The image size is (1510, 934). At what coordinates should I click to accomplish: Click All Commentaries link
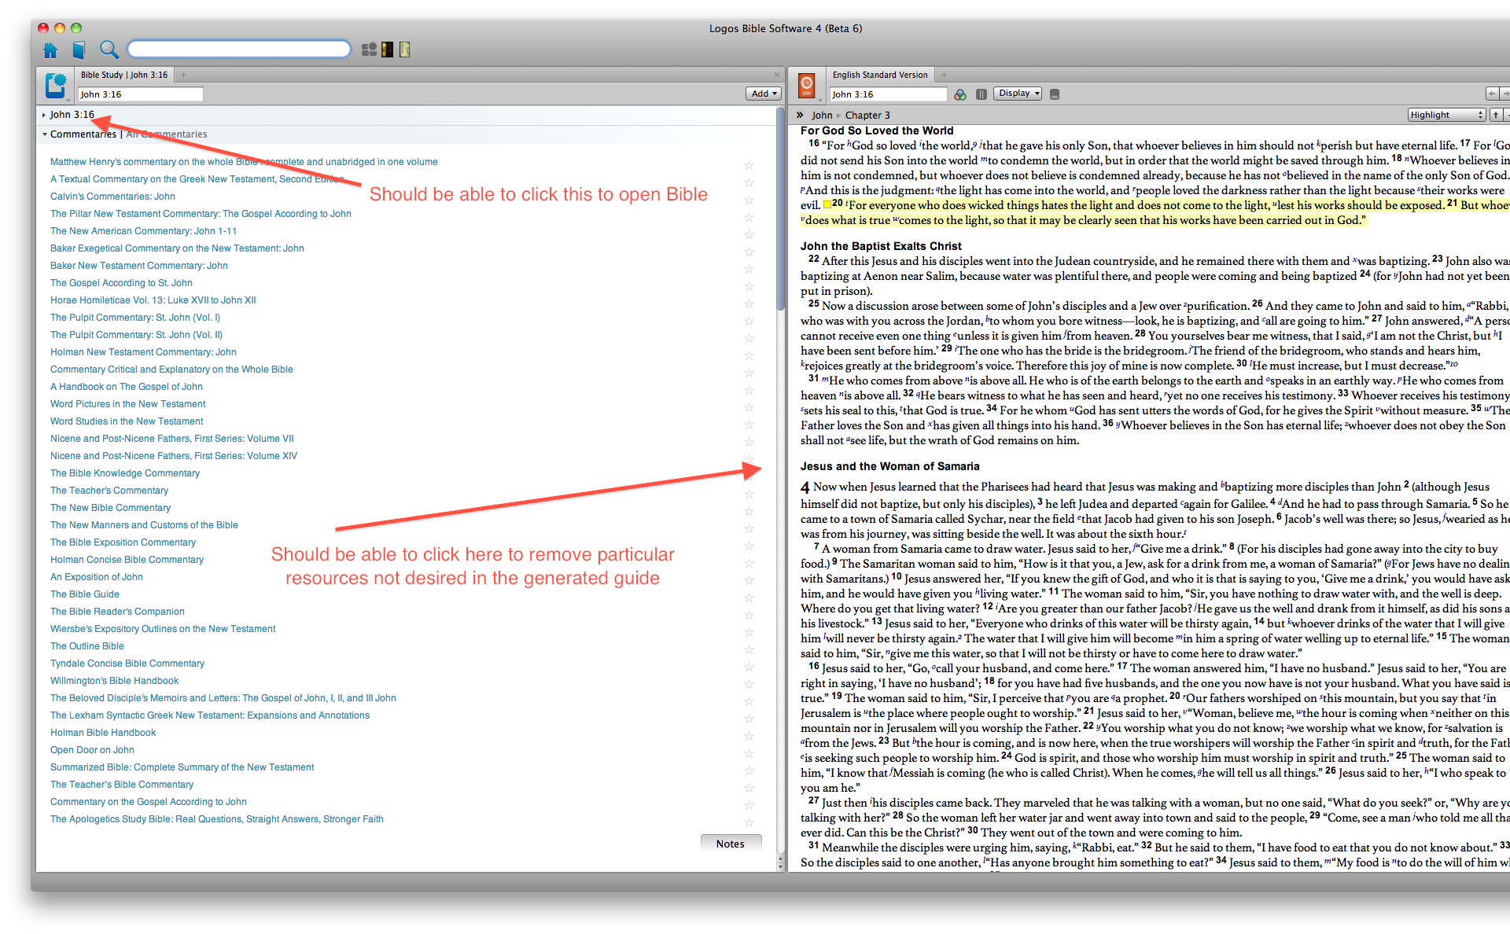[167, 134]
